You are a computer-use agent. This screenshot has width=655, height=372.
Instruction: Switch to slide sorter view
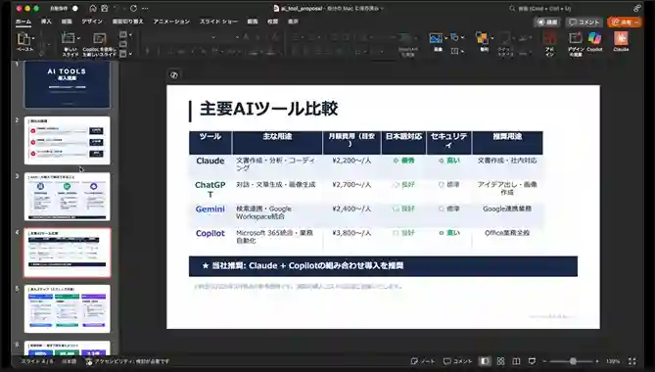(501, 361)
